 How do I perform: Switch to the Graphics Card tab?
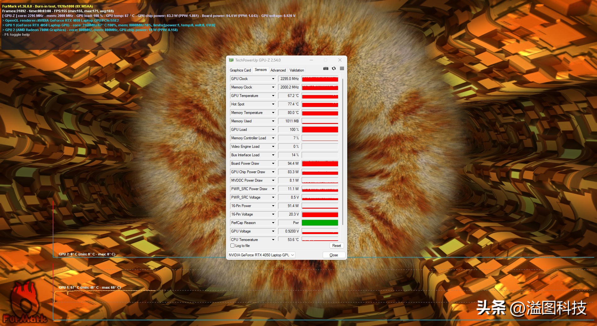240,70
